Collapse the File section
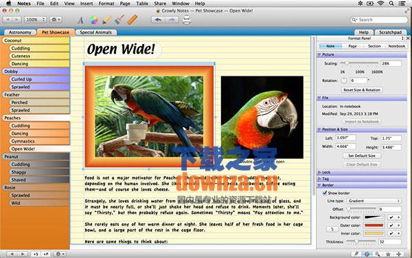This screenshot has width=412, height=258. click(319, 98)
